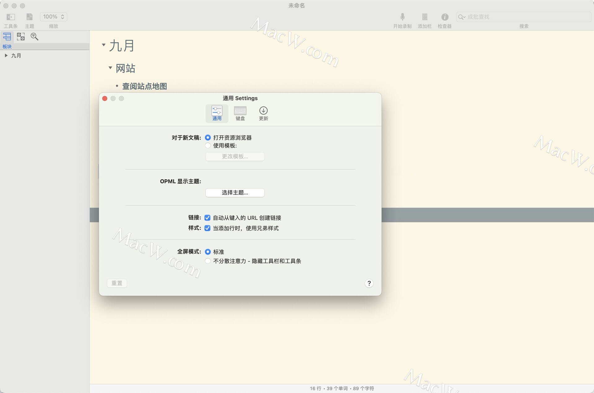
Task: Open the Inspector info icon
Action: coord(445,17)
